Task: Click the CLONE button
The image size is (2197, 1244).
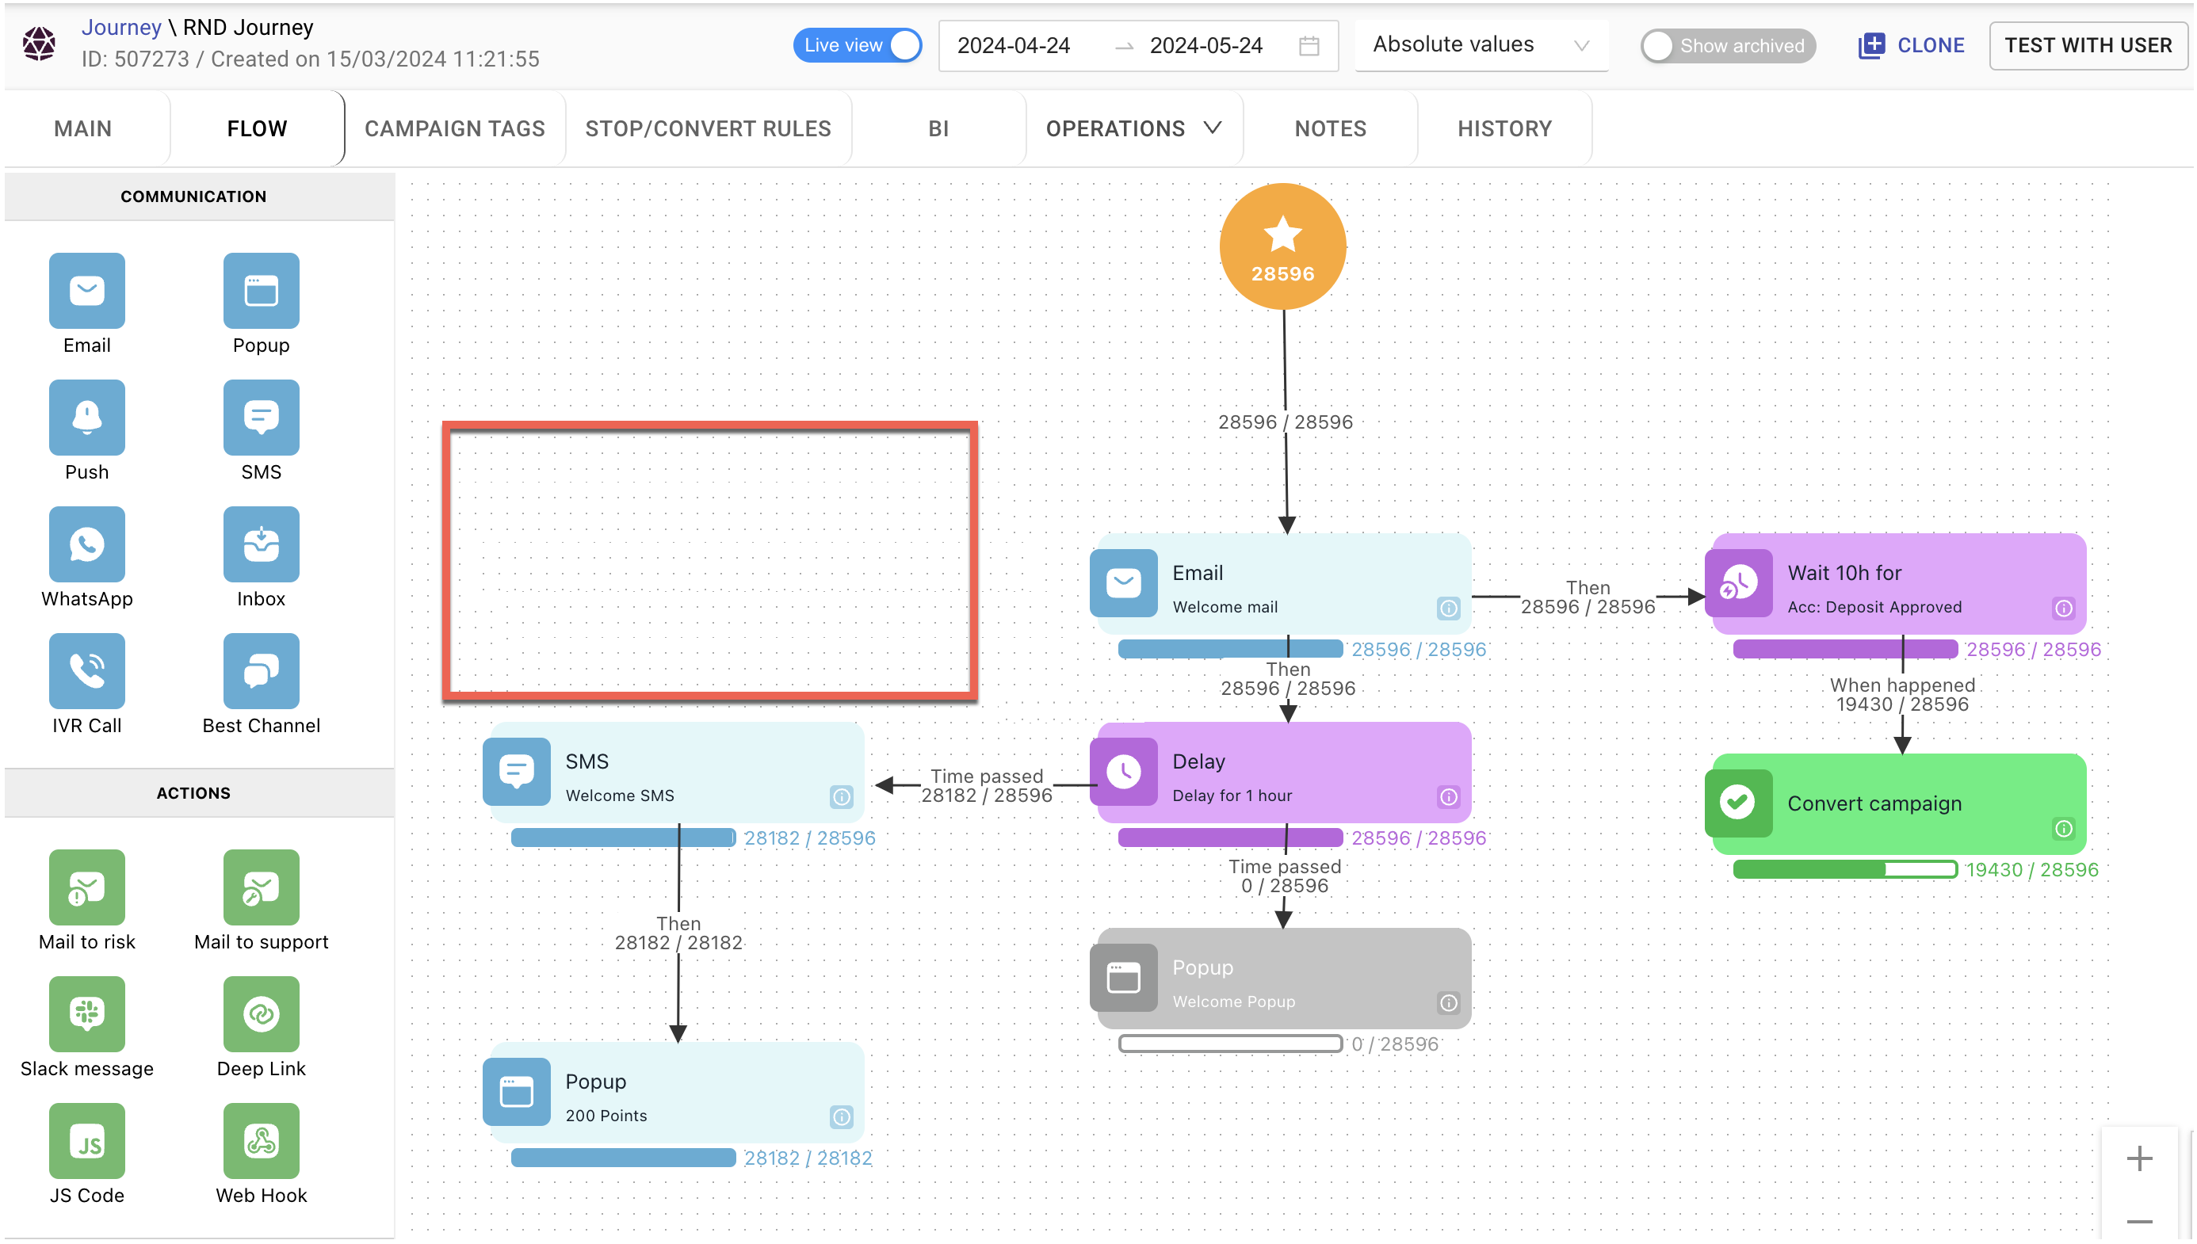Action: 1911,45
